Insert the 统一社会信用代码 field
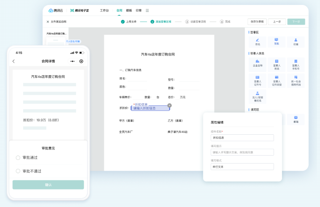320x207 pixels. click(296, 81)
